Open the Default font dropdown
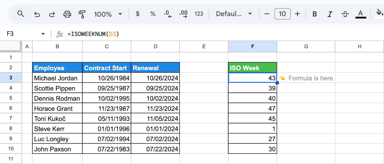 click(x=234, y=14)
